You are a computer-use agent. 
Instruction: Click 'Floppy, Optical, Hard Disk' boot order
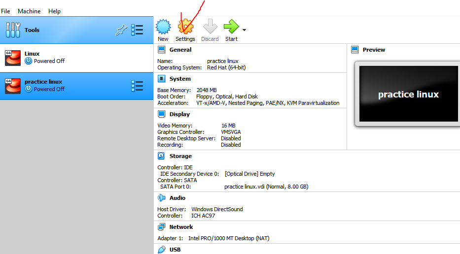pos(227,96)
